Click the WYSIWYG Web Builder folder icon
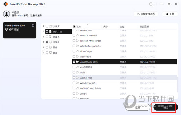Screen dimensions: 181x115 (77, 88)
